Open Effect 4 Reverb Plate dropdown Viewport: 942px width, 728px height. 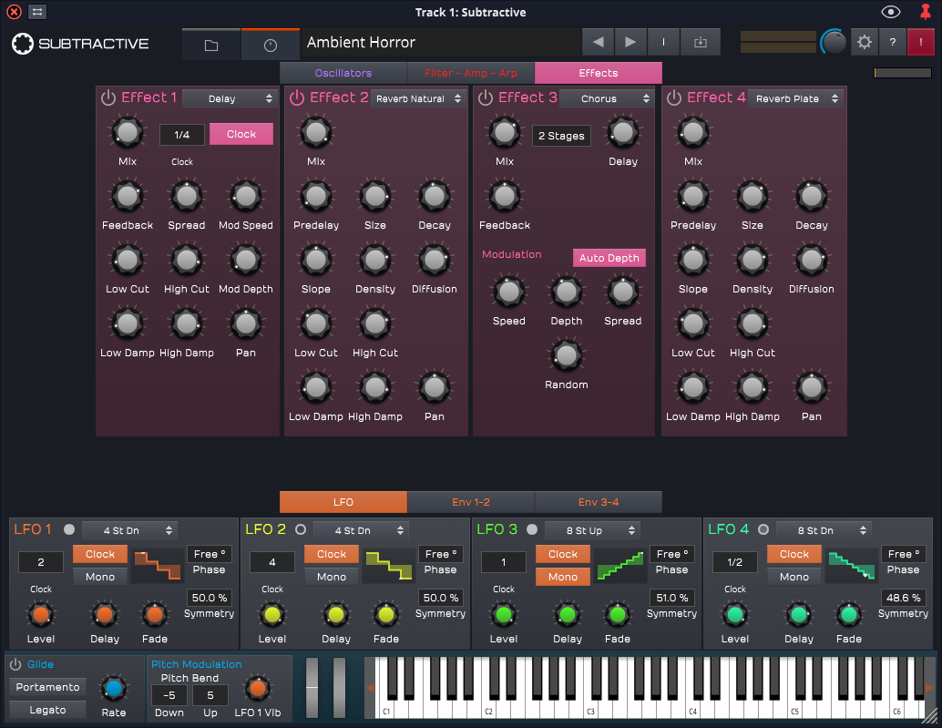[x=794, y=98]
